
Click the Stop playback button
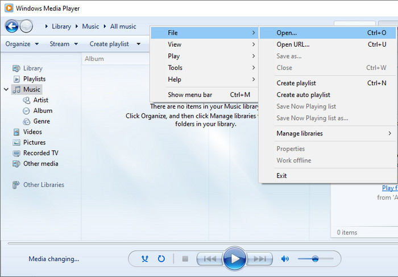pos(185,259)
